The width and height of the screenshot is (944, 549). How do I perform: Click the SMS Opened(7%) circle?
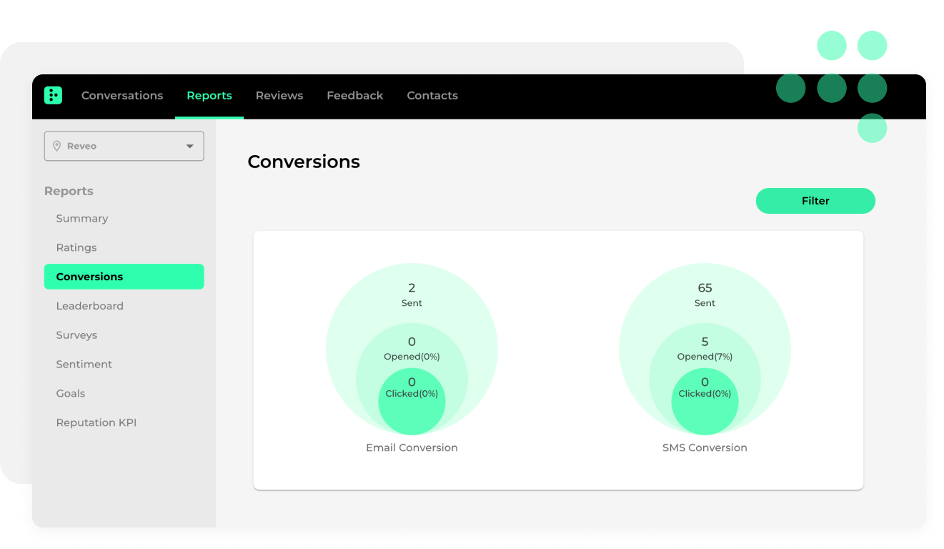coord(705,349)
